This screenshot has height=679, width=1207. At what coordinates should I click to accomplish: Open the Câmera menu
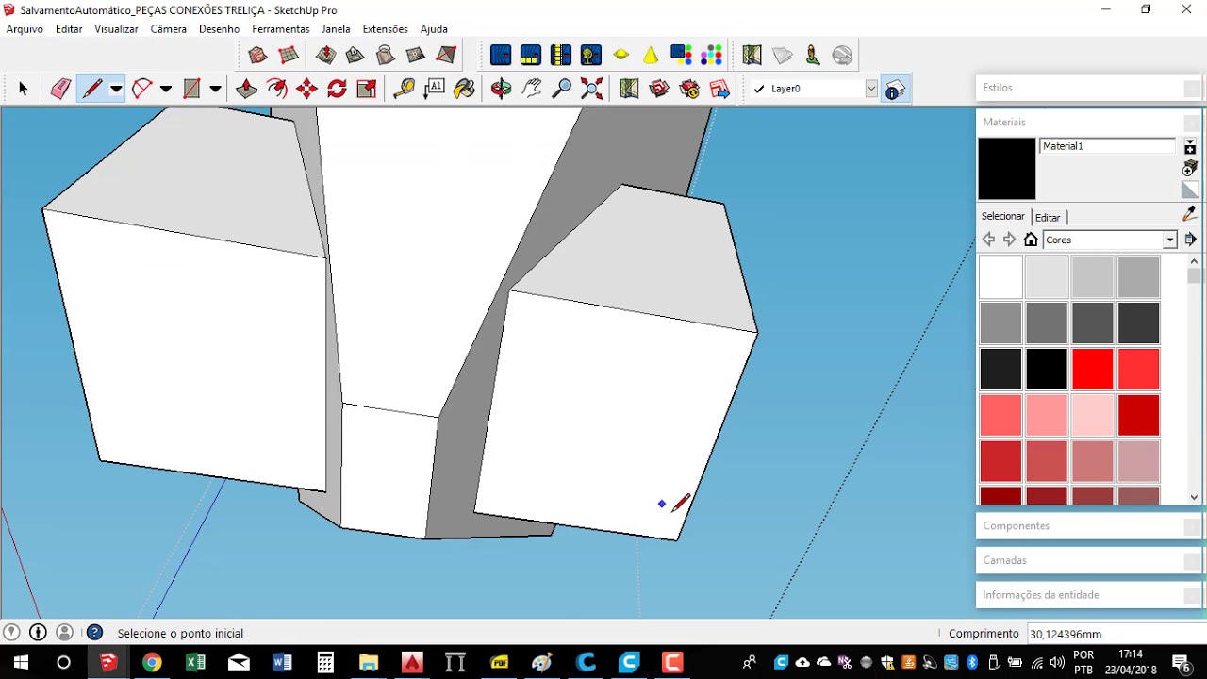click(169, 29)
